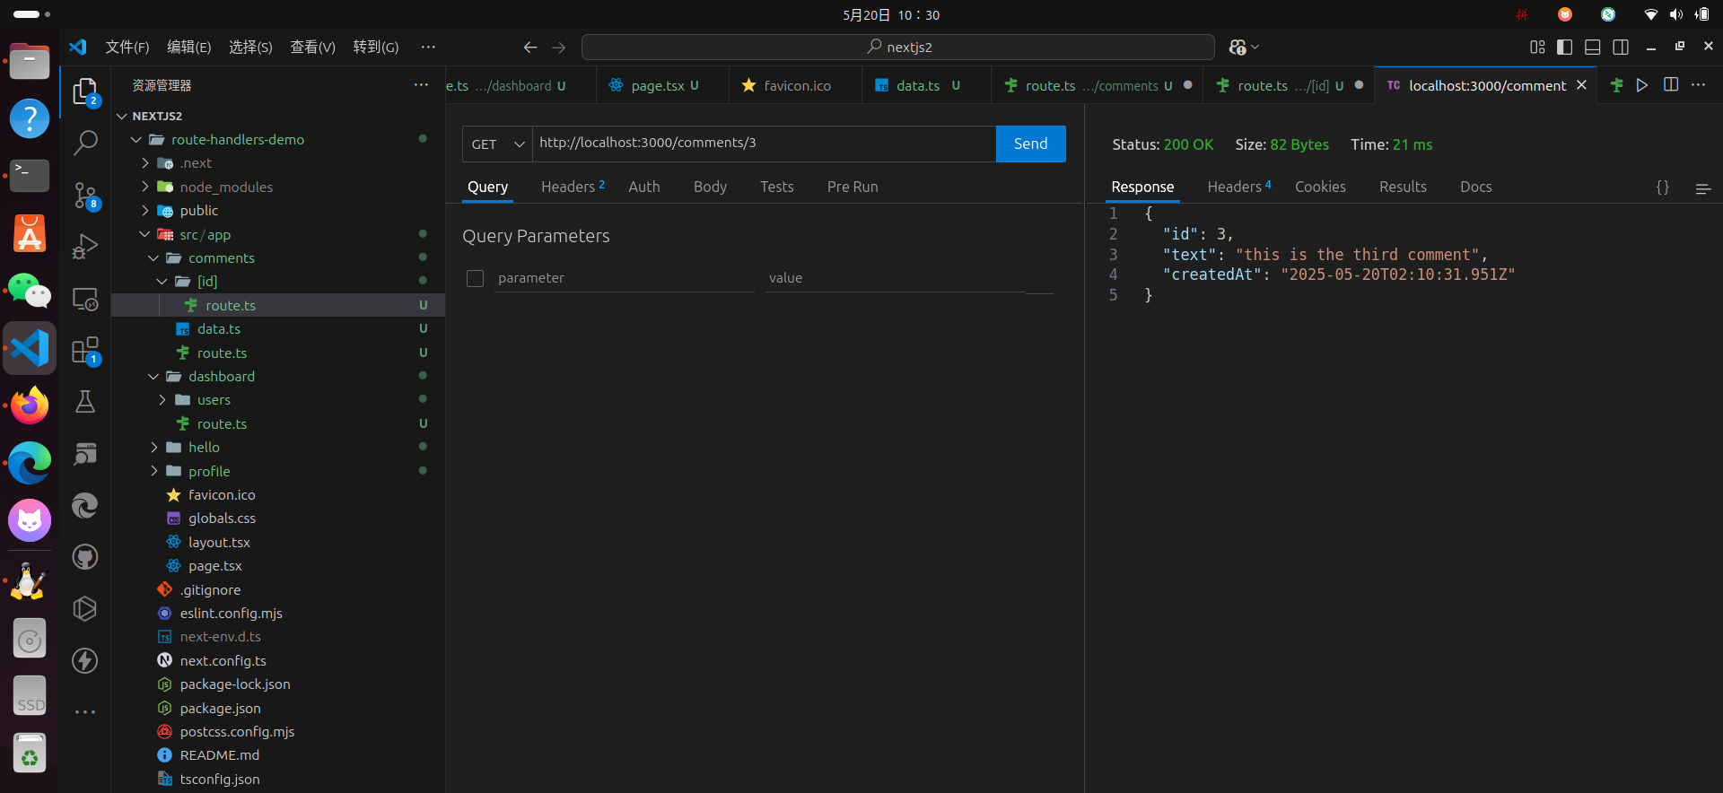Open the Extensions view
Screen dimensions: 1723x793
[85, 350]
